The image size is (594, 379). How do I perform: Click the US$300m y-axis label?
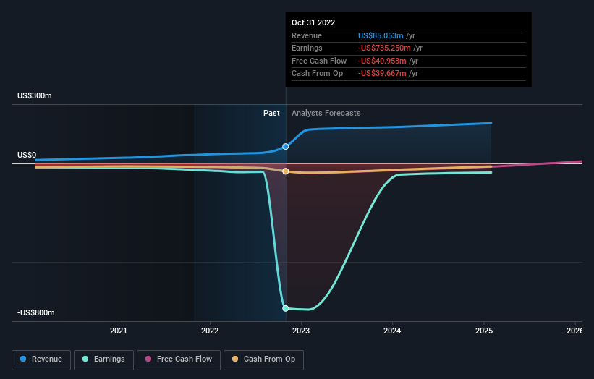(x=35, y=95)
